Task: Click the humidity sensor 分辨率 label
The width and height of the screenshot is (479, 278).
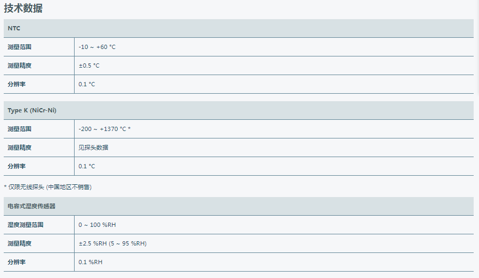Action: (17, 262)
